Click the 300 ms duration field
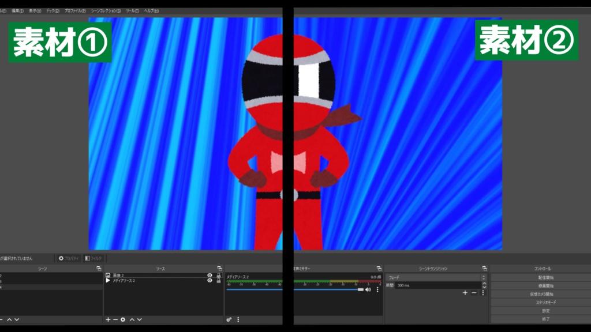Screen dimensions: 591x332 coord(438,285)
